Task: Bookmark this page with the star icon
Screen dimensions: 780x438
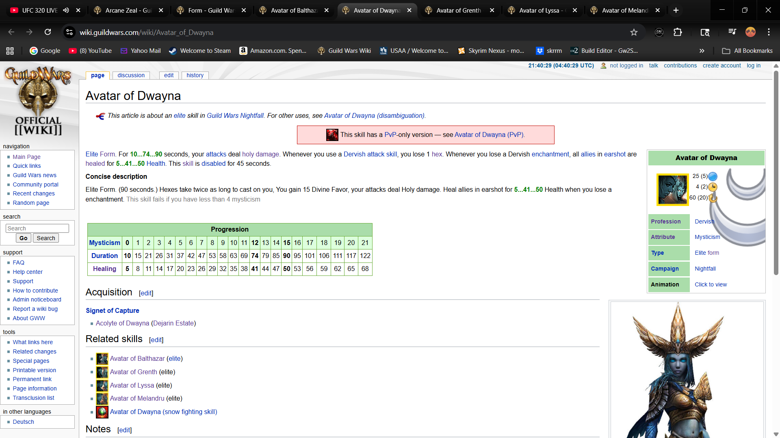Action: coord(634,32)
